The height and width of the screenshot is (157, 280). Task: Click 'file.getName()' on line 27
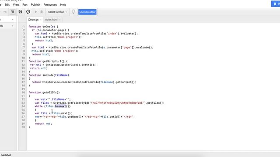point(70,117)
